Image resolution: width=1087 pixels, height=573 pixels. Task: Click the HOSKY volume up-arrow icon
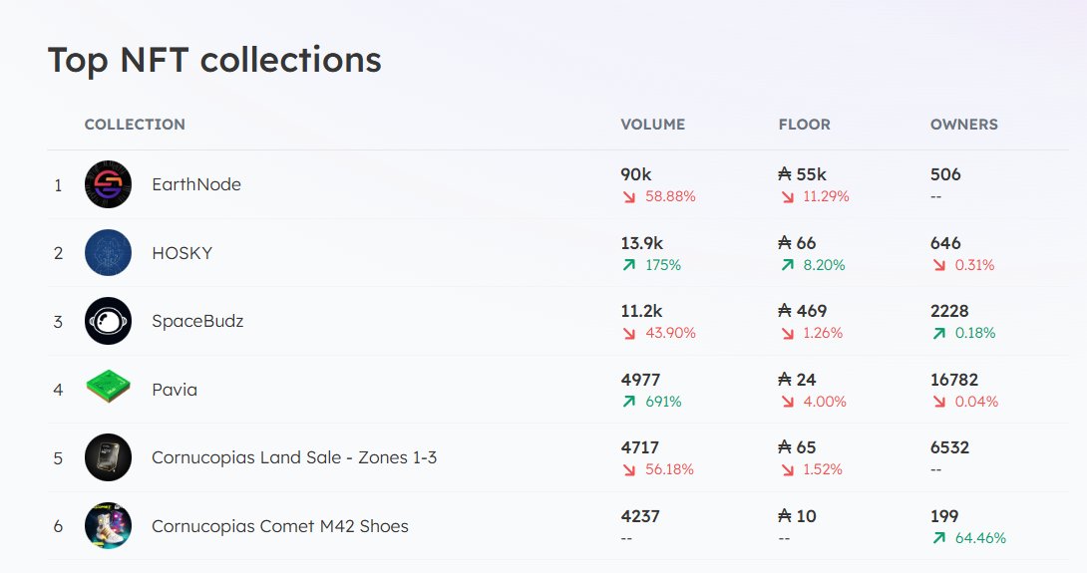pyautogui.click(x=629, y=265)
